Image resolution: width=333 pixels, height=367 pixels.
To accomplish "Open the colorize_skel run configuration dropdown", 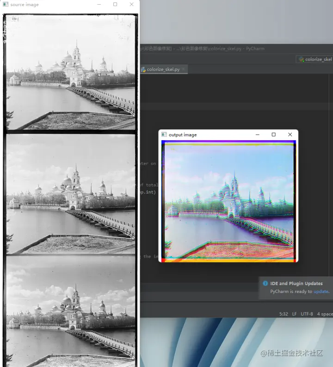I will pyautogui.click(x=315, y=59).
